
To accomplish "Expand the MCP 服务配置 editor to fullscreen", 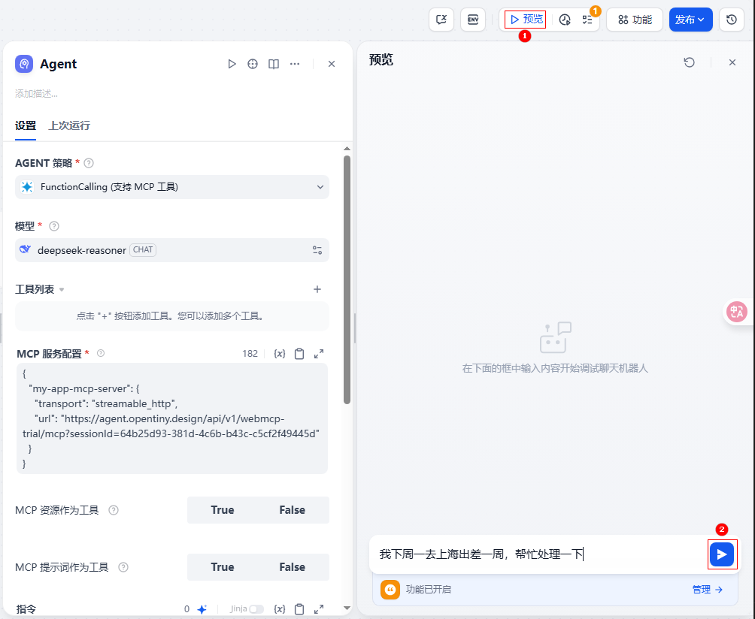I will (319, 354).
